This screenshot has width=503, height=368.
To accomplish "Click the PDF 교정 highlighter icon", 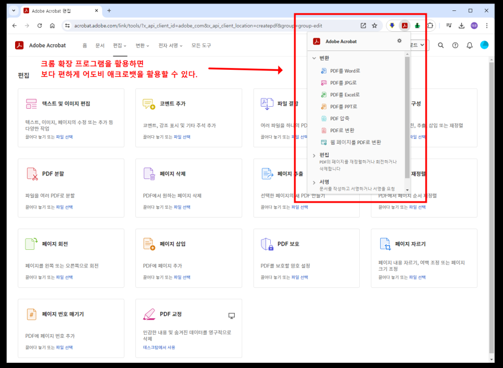I will pos(149,314).
